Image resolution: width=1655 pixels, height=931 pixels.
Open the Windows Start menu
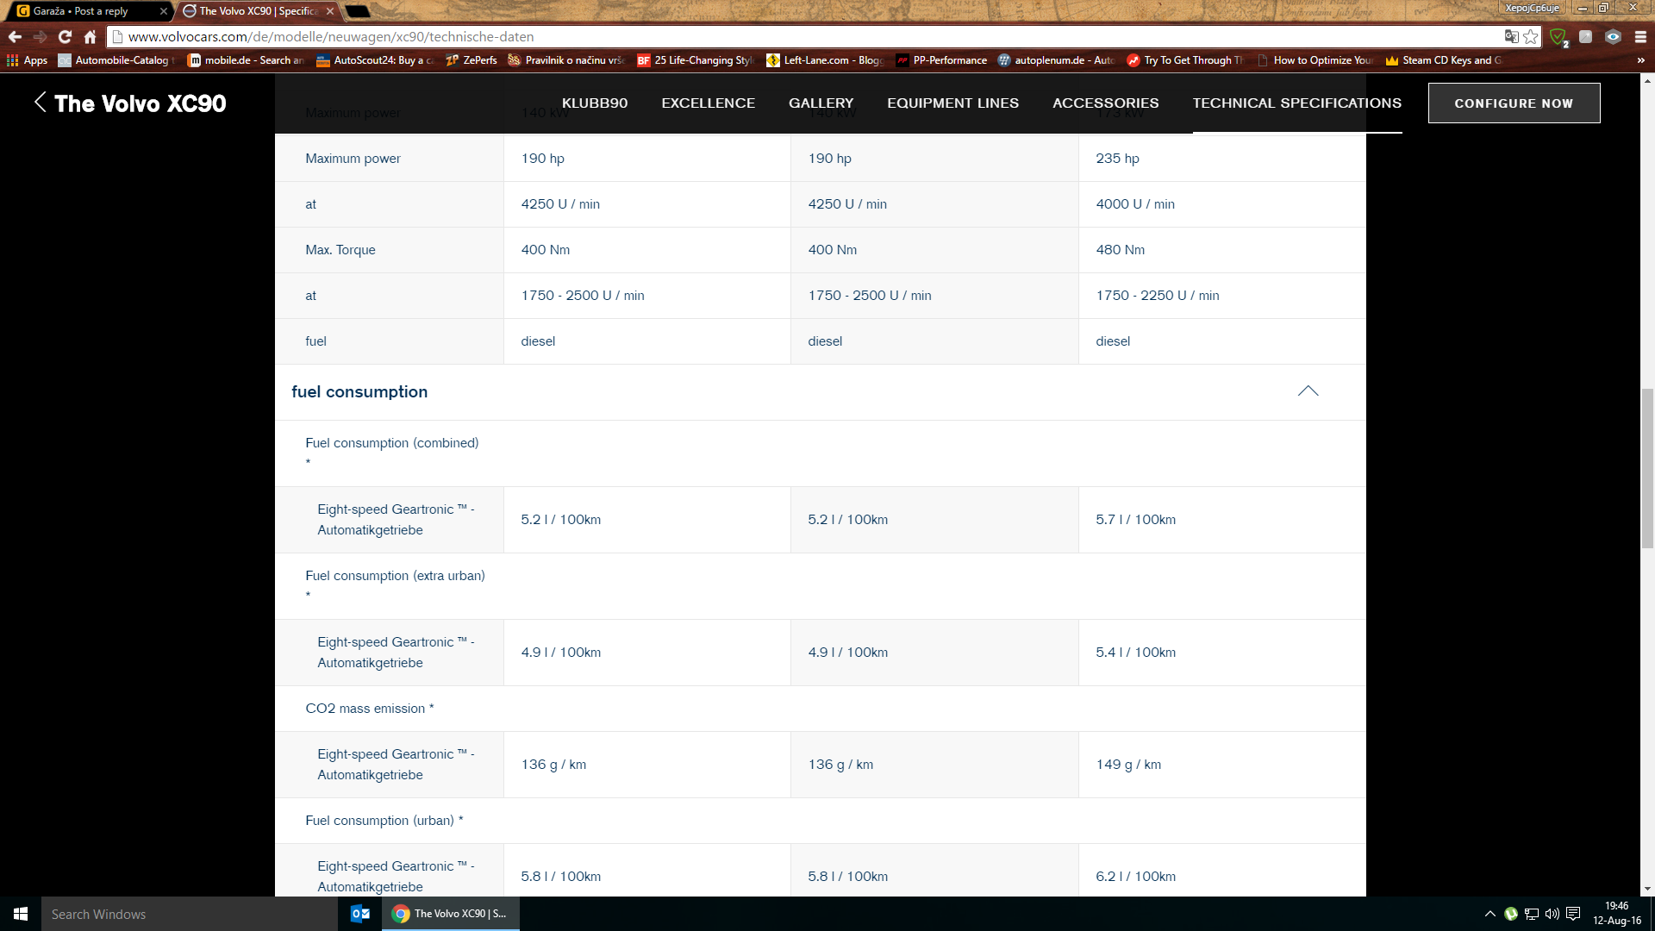pyautogui.click(x=21, y=914)
